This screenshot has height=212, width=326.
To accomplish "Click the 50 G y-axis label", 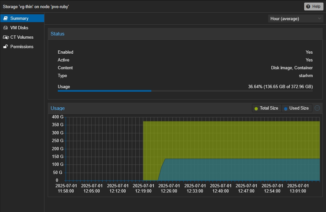I will pyautogui.click(x=57, y=172).
